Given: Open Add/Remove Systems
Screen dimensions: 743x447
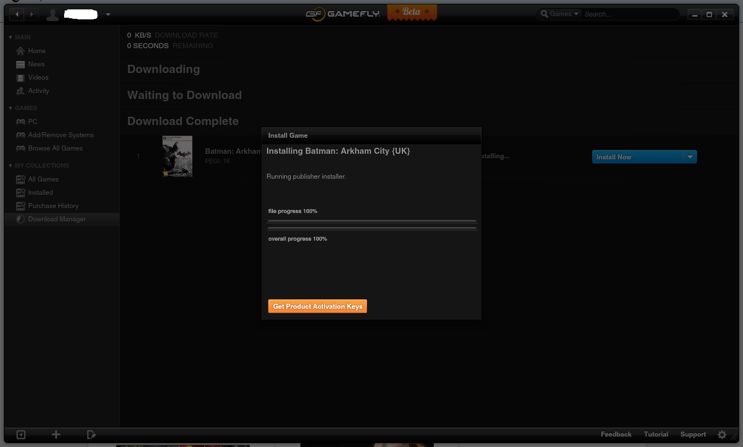Looking at the screenshot, I should (x=62, y=135).
